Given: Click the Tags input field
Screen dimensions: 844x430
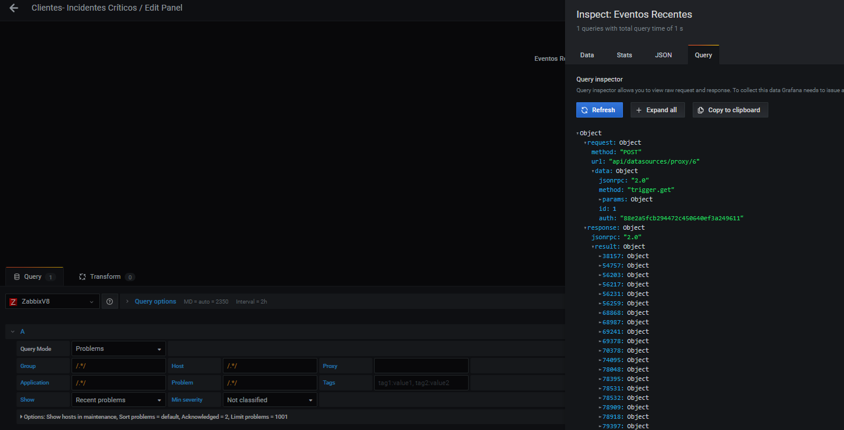Looking at the screenshot, I should click(421, 383).
